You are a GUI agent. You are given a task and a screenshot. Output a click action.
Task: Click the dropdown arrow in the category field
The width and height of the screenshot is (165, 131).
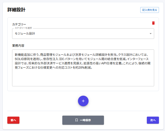click(151, 34)
